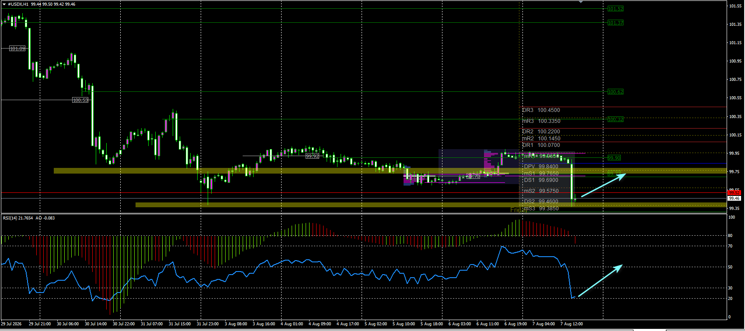The image size is (745, 331).
Task: Click the gray boxed 99.92 level label
Action: click(312, 156)
